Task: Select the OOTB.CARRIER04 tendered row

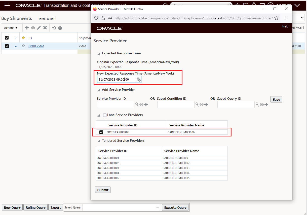Action: (162, 173)
